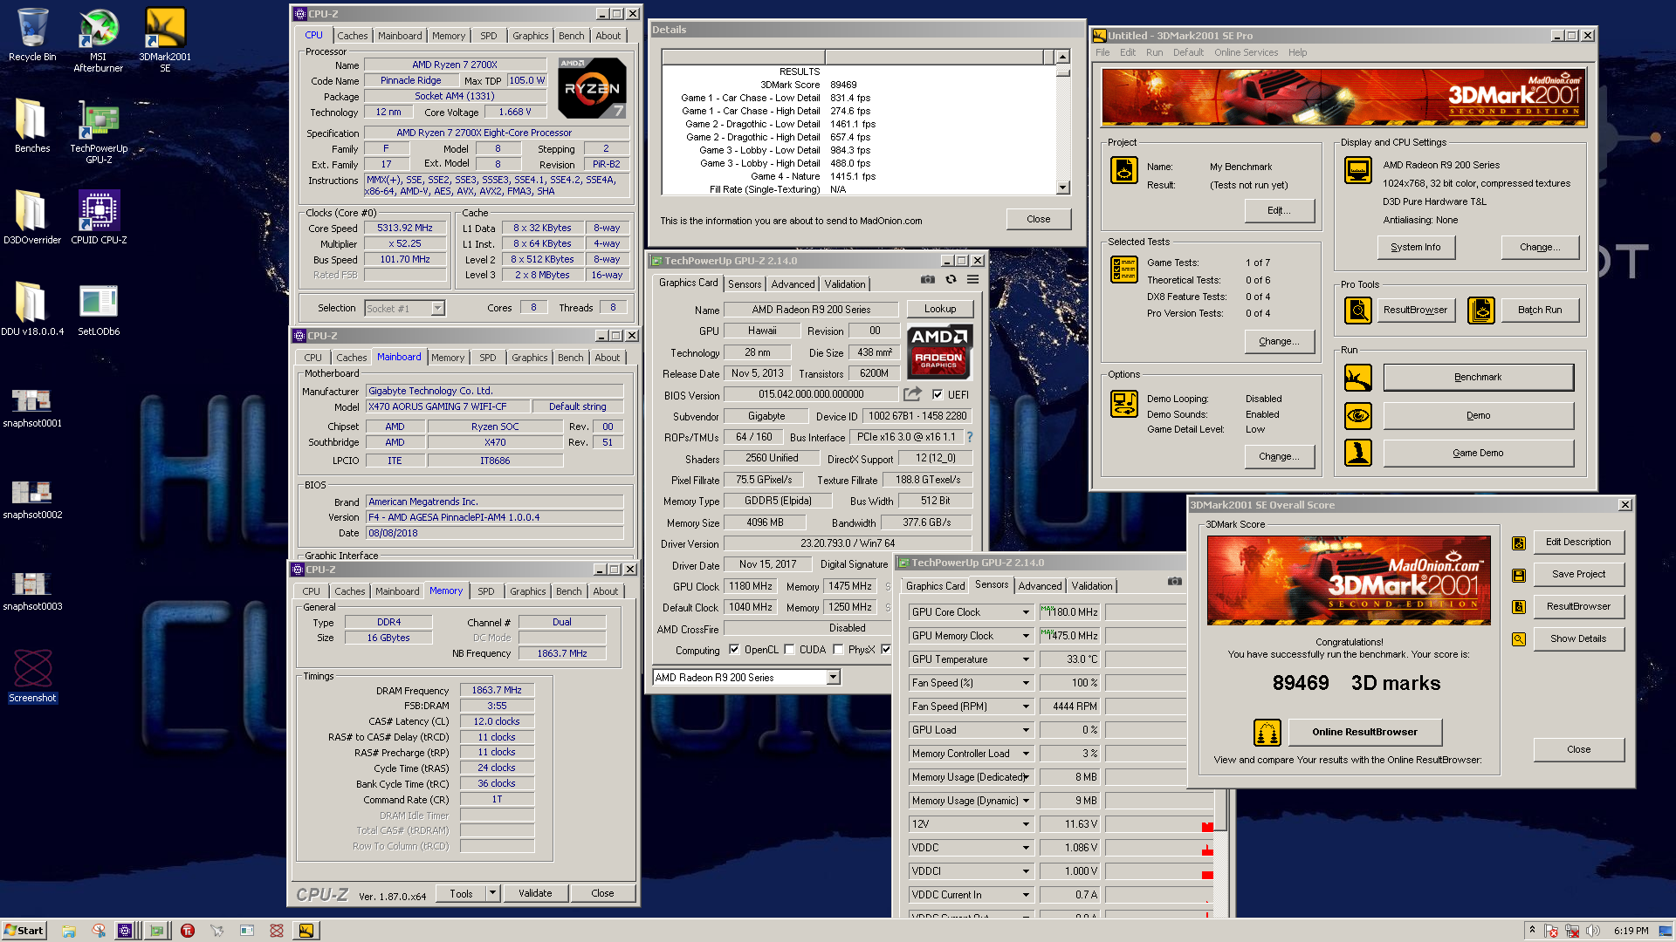Open 3DMark Online Services menu
Viewport: 1676px width, 942px height.
click(x=1246, y=52)
